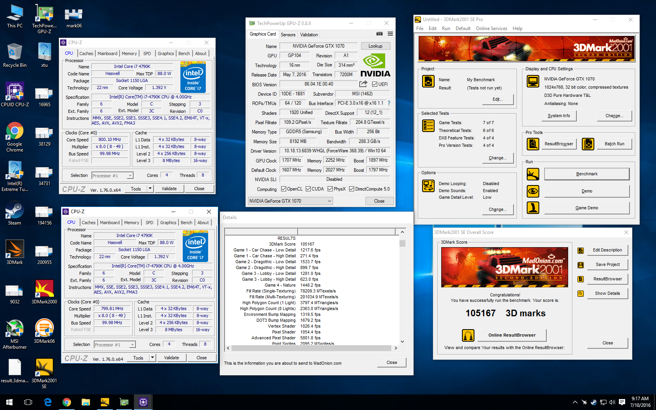Switch to Validation tab in GPU-Z
This screenshot has height=410, width=656.
pos(309,34)
